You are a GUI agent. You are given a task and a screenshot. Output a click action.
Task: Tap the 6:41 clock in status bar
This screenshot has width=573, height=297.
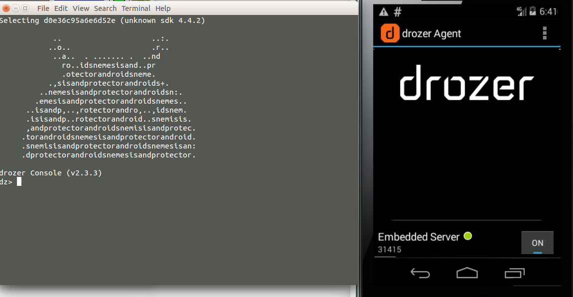coord(548,12)
